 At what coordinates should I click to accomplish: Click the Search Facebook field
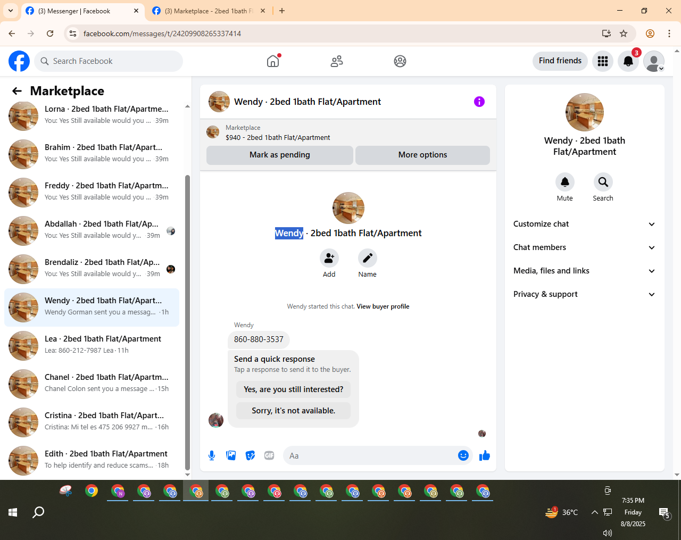click(109, 61)
